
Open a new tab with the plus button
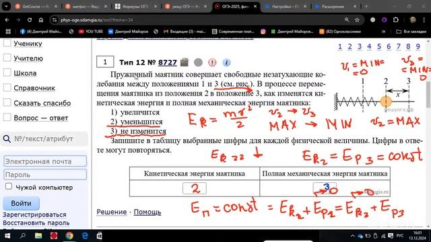tap(366, 6)
